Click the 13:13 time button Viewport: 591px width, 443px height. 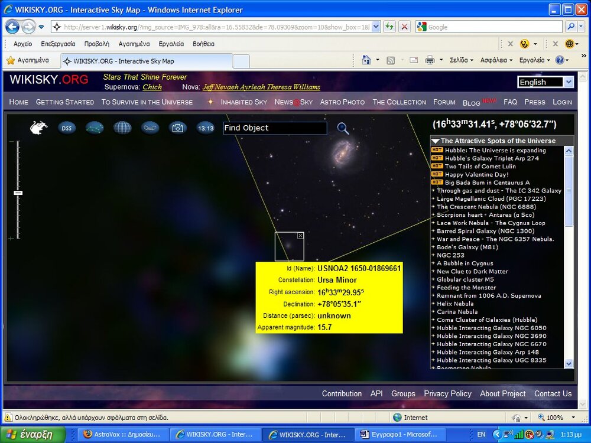click(206, 128)
